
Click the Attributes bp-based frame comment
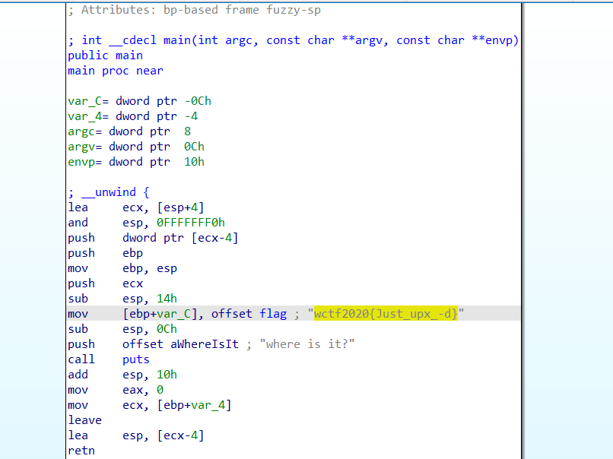click(194, 10)
